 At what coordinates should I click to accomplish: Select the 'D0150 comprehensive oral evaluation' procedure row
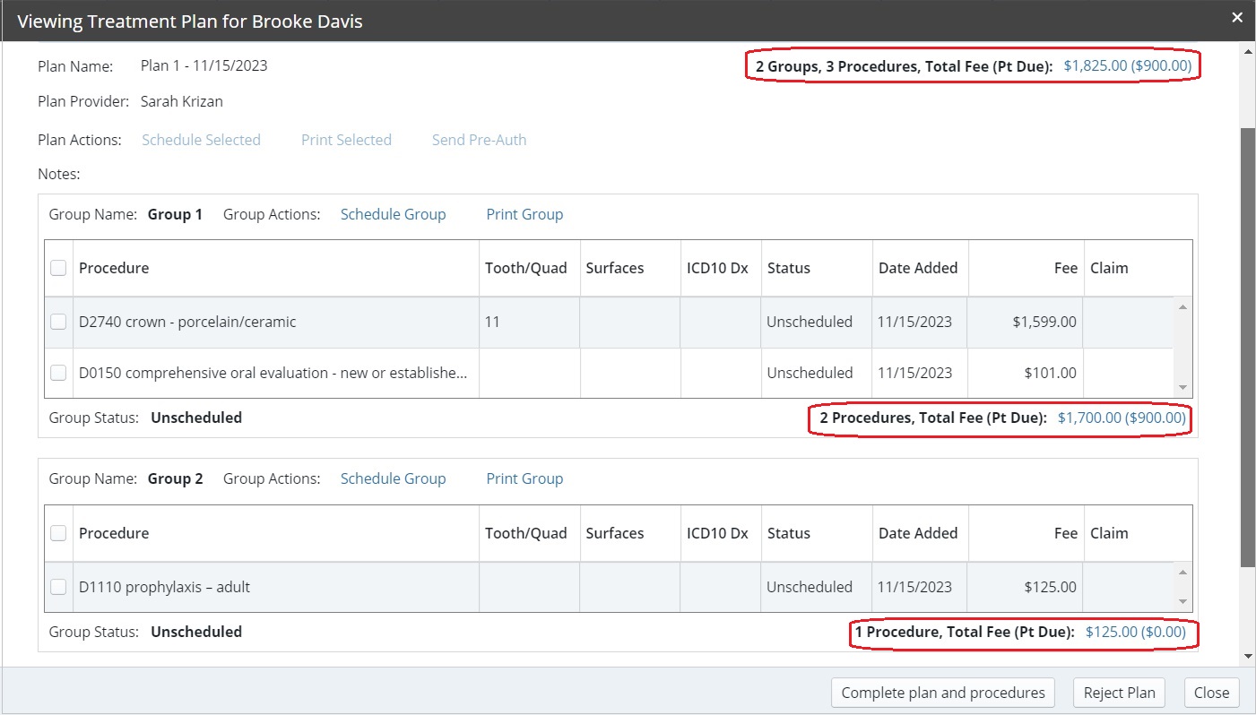click(610, 373)
